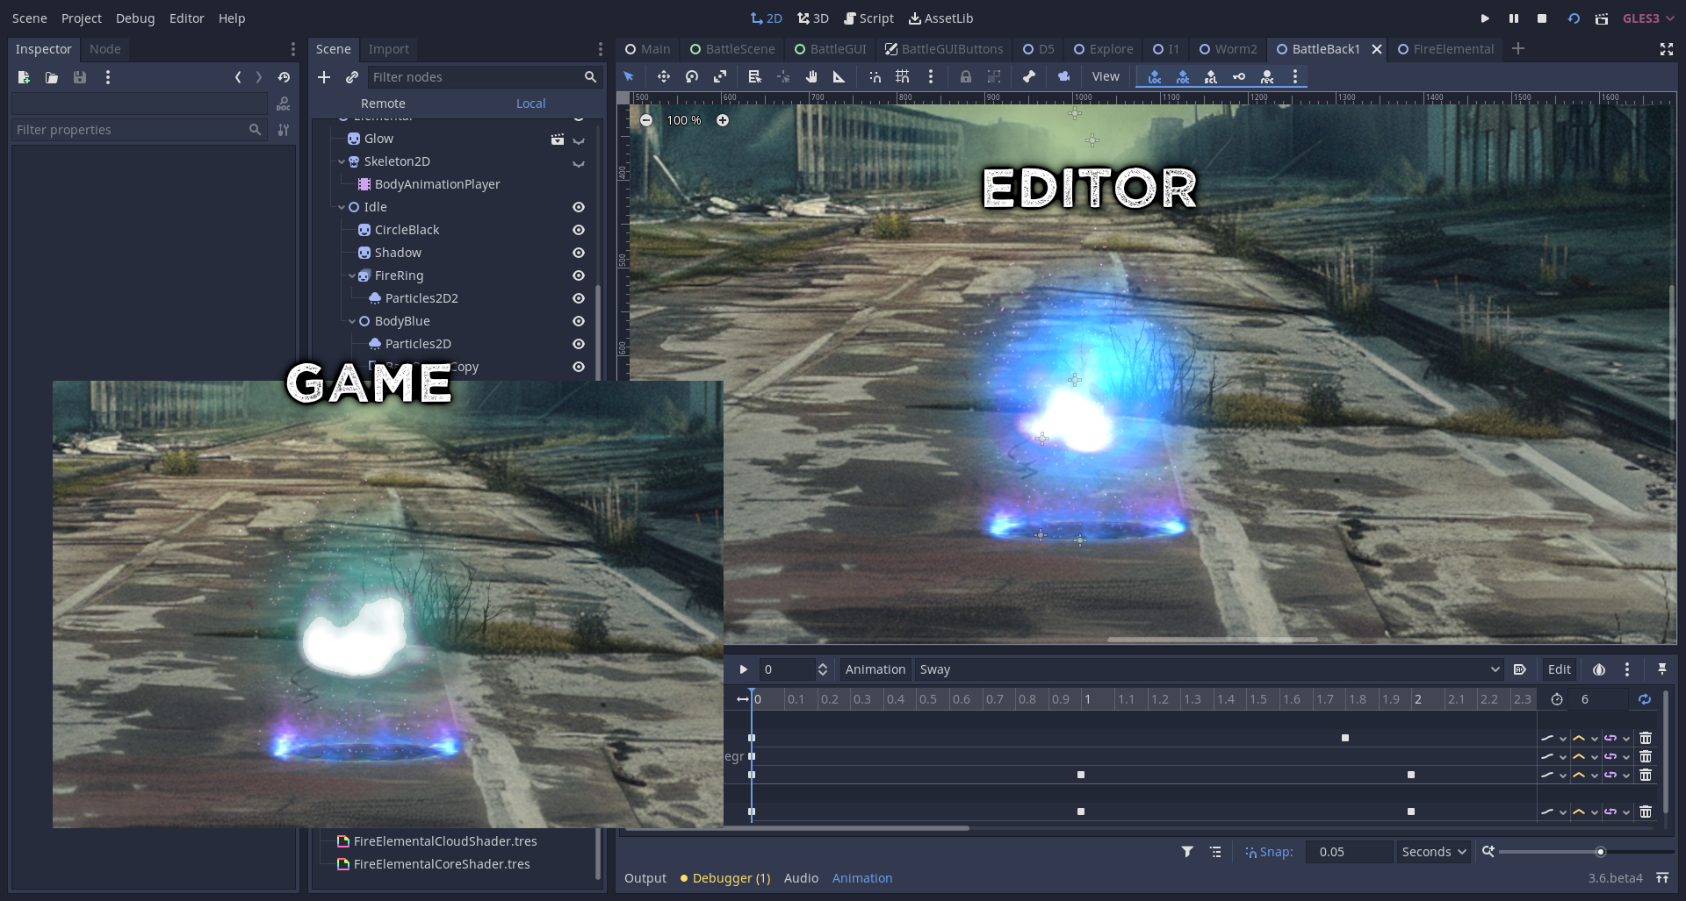Click the Edit button in animation panel
This screenshot has width=1686, height=901.
click(x=1559, y=669)
